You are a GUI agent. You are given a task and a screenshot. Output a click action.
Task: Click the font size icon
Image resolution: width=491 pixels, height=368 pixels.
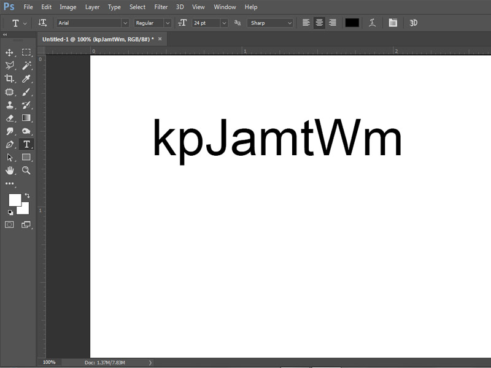pyautogui.click(x=182, y=23)
